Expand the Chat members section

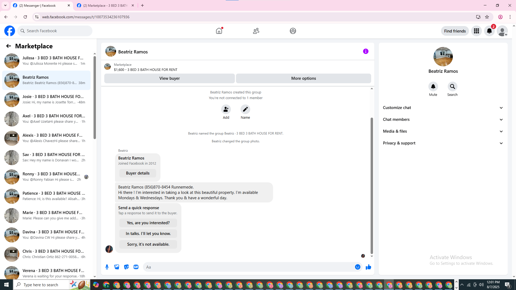pyautogui.click(x=443, y=119)
